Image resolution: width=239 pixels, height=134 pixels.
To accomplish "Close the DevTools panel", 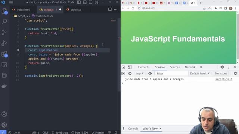I will point(235,67).
